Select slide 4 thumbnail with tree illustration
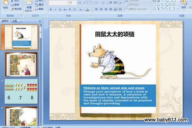 (21, 116)
